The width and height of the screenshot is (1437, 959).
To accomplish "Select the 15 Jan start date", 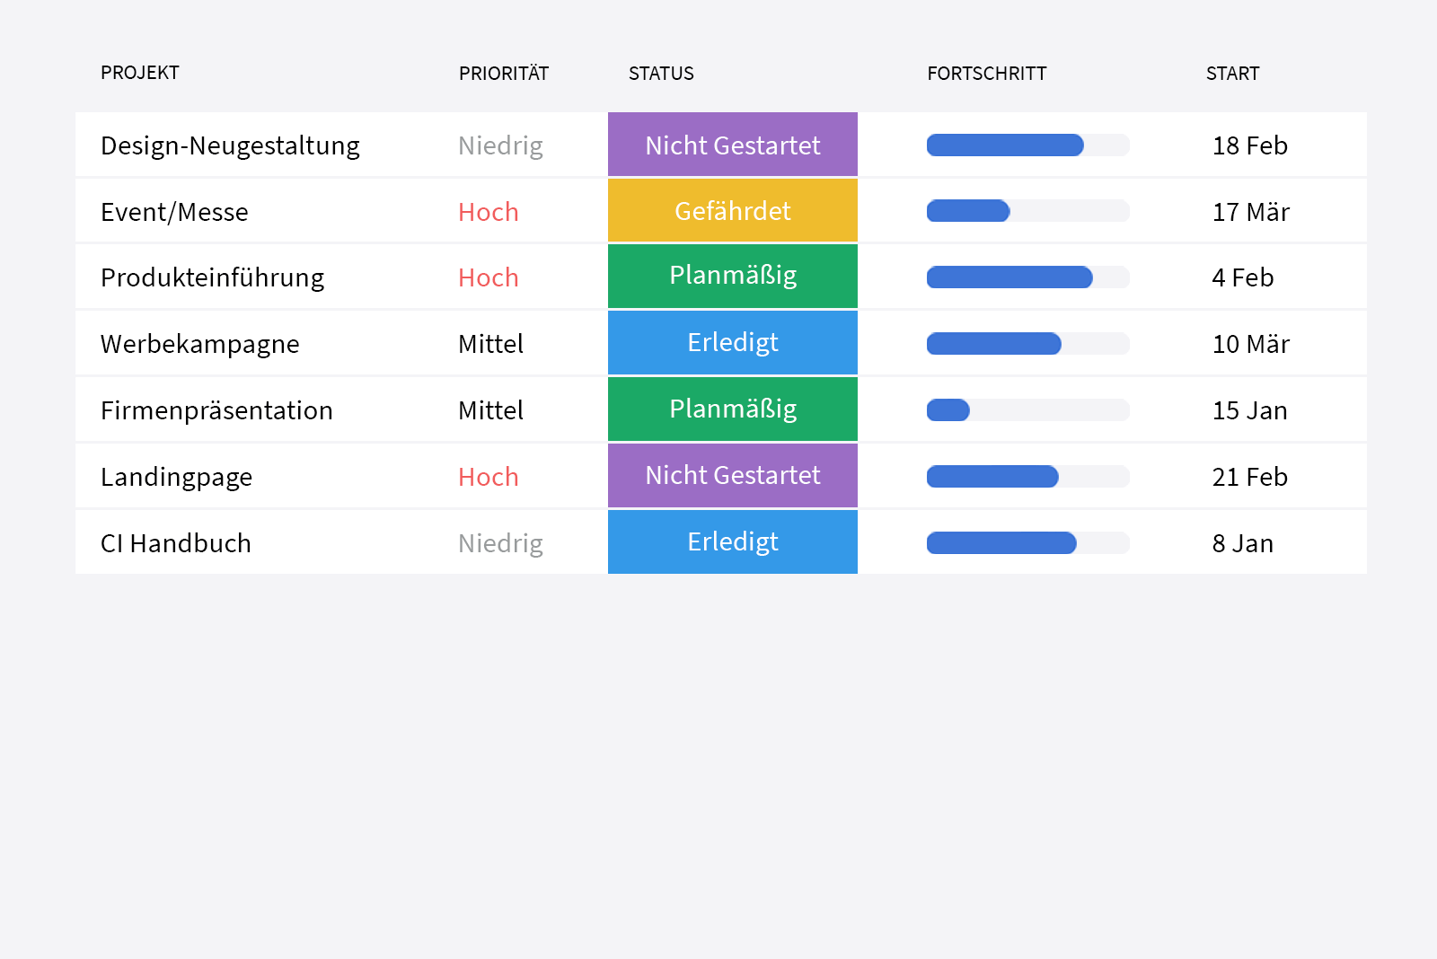I will tap(1249, 410).
